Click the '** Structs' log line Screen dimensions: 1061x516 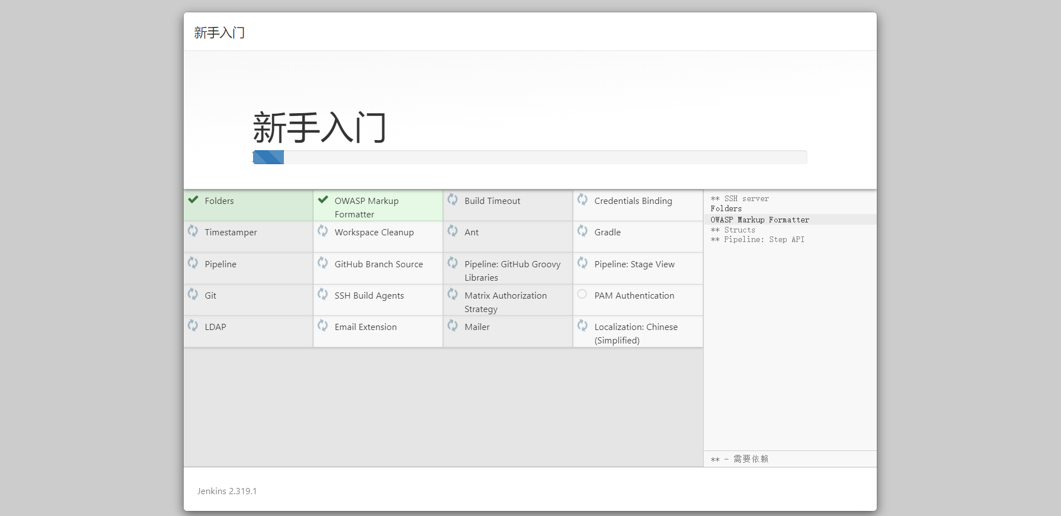[x=733, y=230]
